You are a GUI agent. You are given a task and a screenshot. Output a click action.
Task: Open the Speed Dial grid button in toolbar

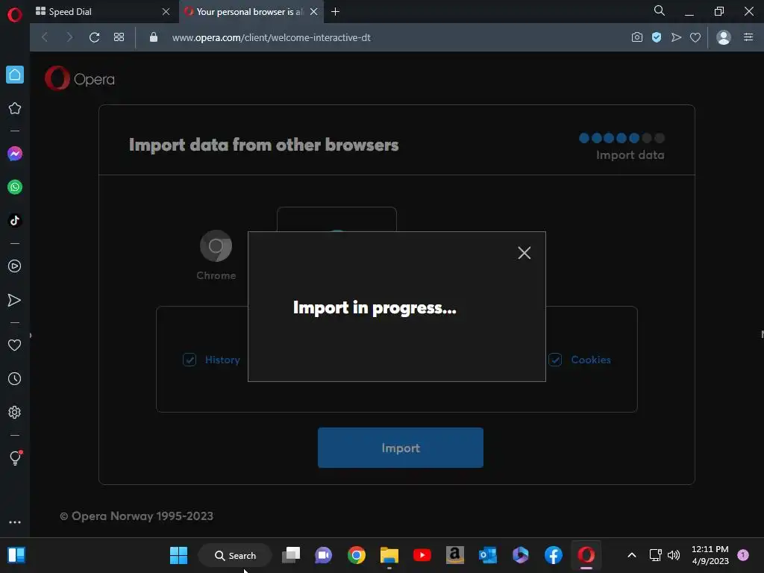click(119, 37)
